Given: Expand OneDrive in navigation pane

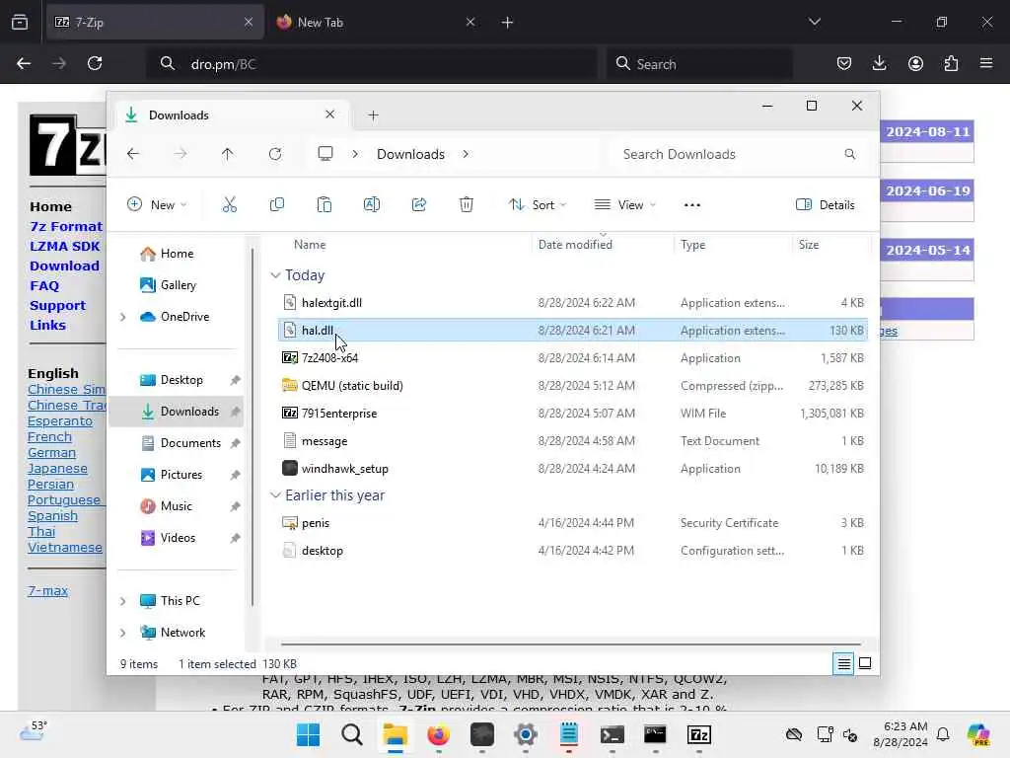Looking at the screenshot, I should click(123, 317).
